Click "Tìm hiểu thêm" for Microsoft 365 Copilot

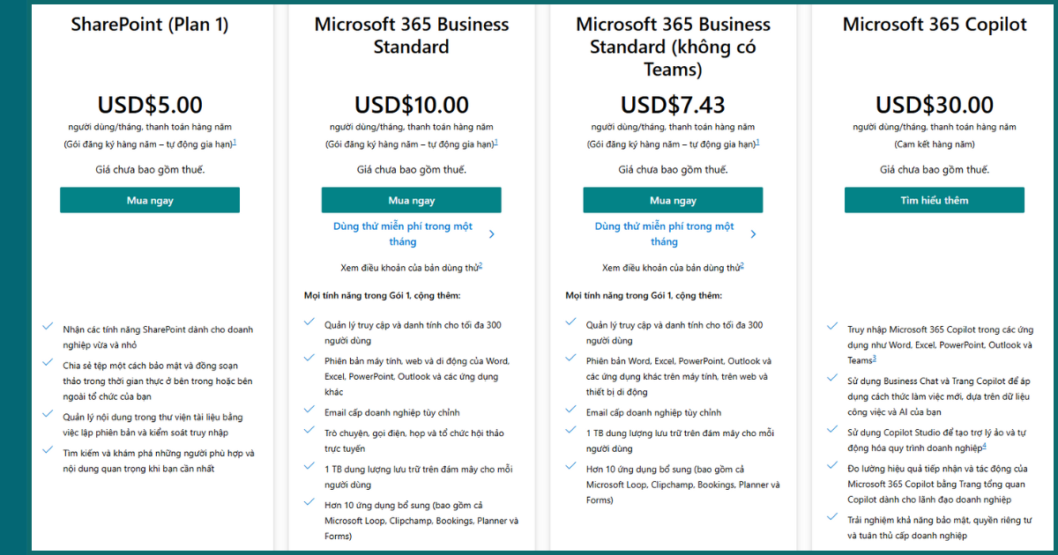[x=934, y=200]
